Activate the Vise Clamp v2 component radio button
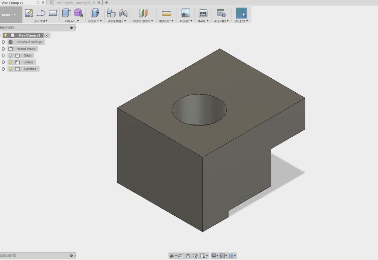378x260 pixels. pyautogui.click(x=47, y=35)
